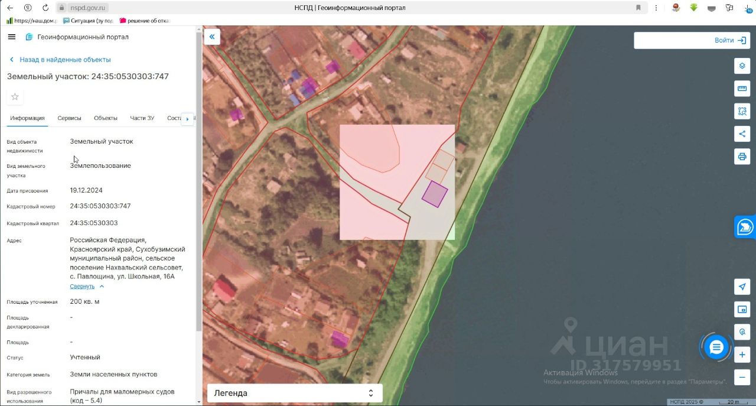Select the date value 19.12.2024
The width and height of the screenshot is (756, 406).
coord(86,190)
